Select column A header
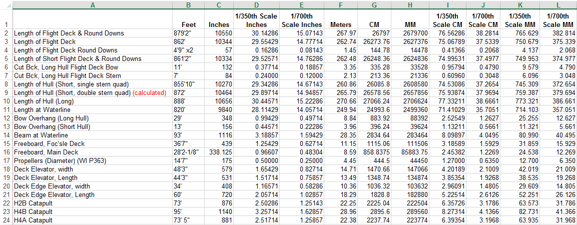 pos(93,5)
